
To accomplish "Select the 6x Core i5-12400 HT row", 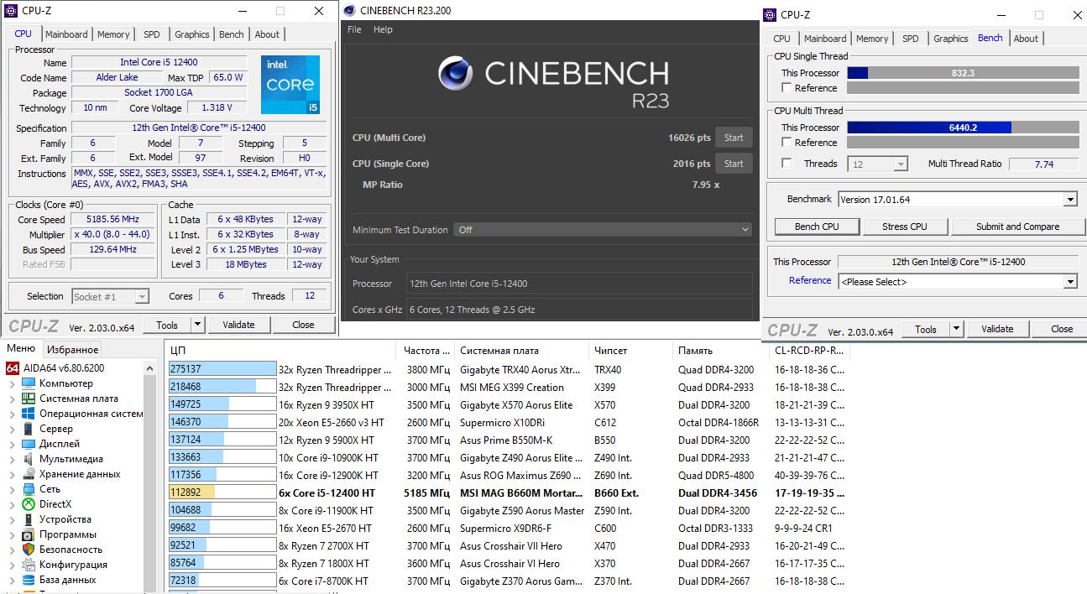I will tap(507, 492).
